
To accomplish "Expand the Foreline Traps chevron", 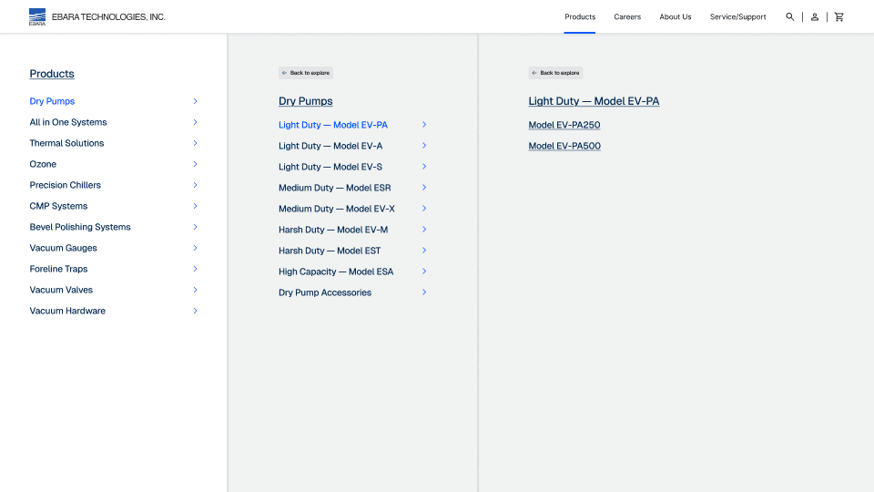I will pyautogui.click(x=195, y=269).
